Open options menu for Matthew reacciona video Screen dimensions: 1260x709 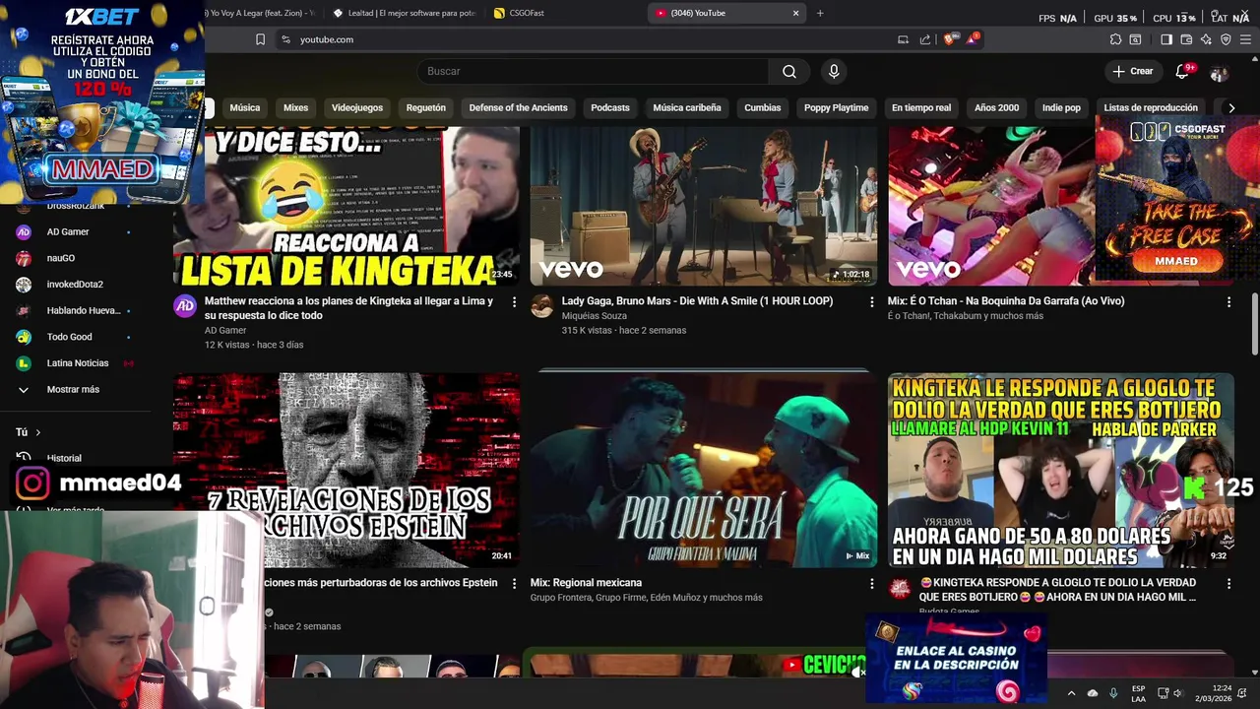click(514, 301)
